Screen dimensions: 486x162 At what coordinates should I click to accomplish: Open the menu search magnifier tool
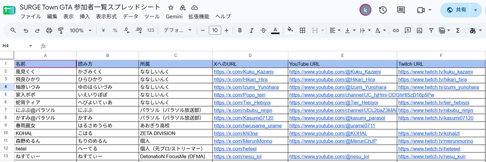pyautogui.click(x=13, y=30)
